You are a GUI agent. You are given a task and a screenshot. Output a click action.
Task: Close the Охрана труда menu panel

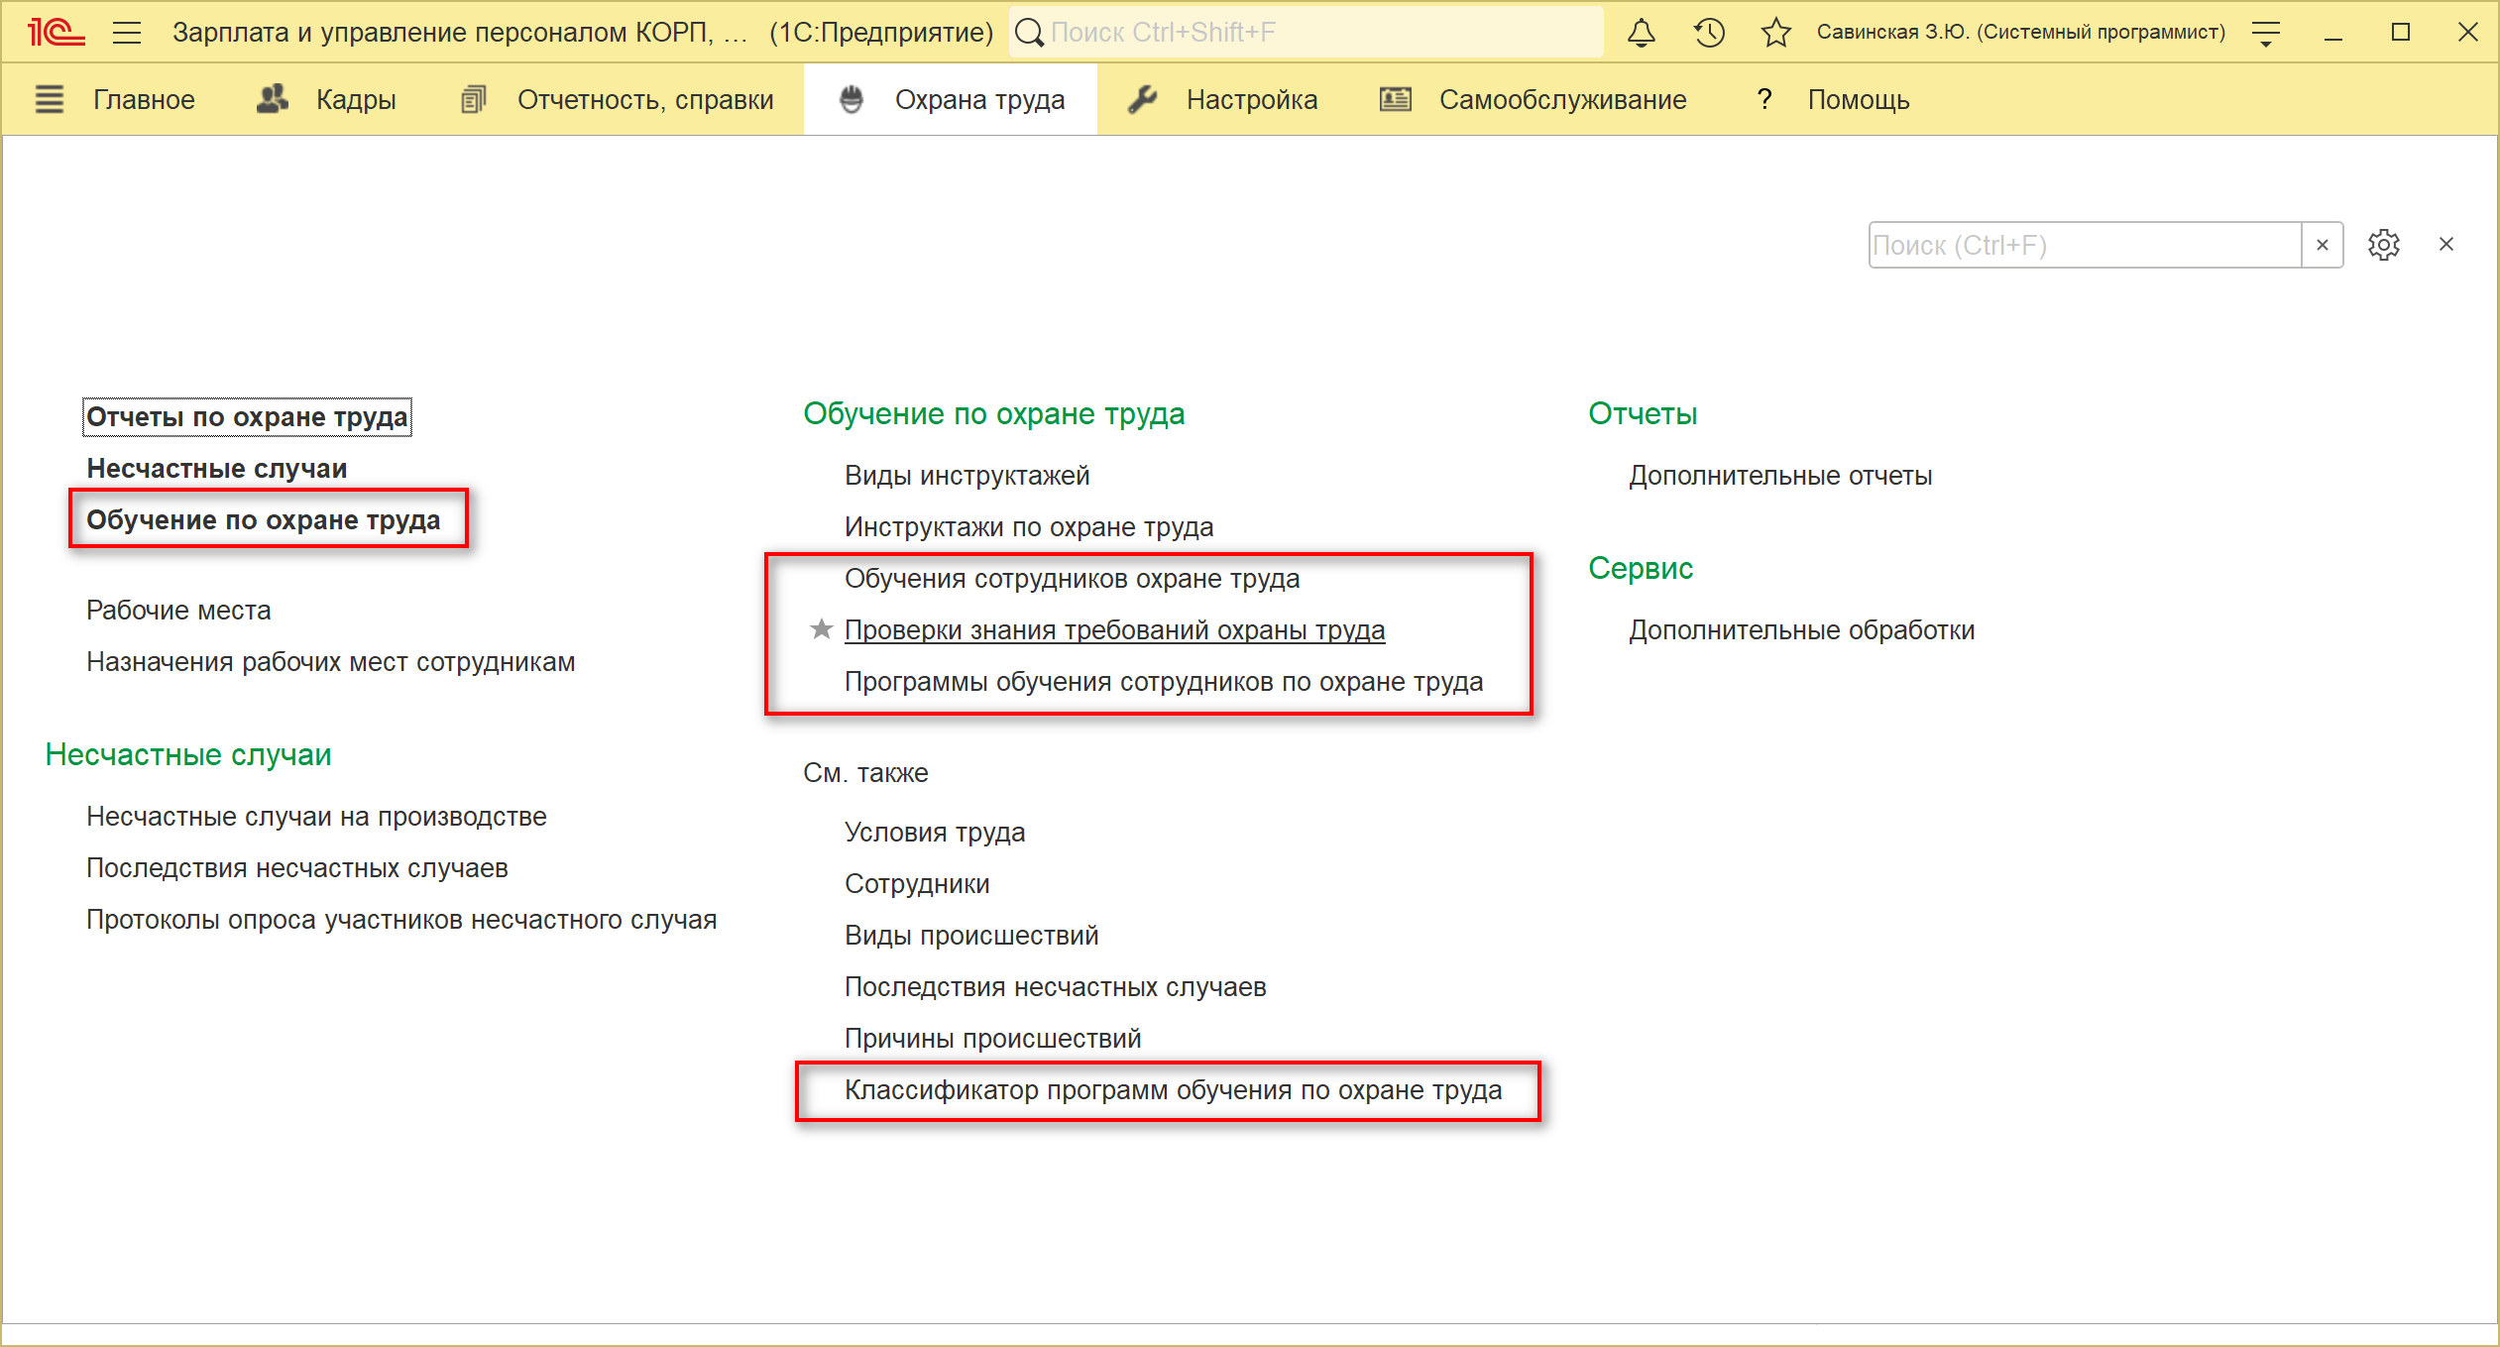(2445, 245)
